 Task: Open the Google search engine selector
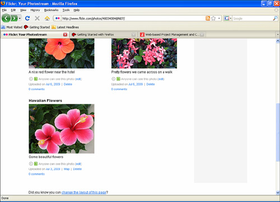point(228,19)
